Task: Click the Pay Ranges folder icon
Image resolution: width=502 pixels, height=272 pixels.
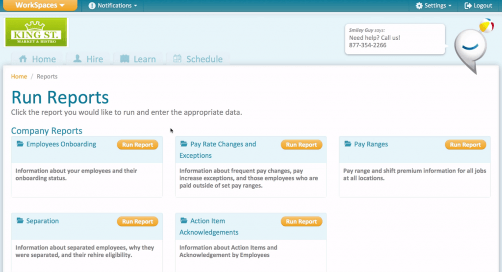Action: point(348,144)
